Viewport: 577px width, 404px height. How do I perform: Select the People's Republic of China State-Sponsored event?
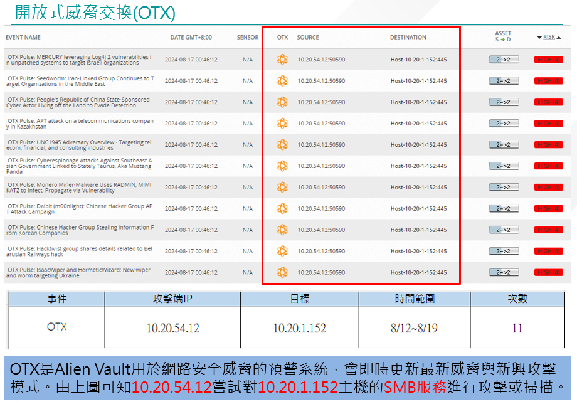click(x=78, y=103)
